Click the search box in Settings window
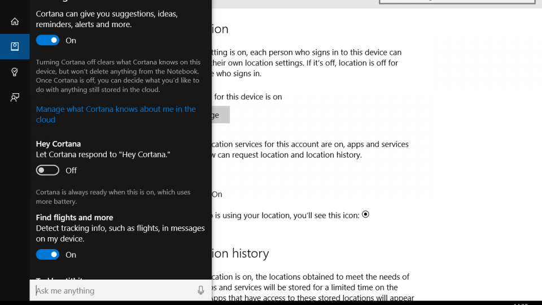Viewport: 542px width, 305px height. (457, 2)
